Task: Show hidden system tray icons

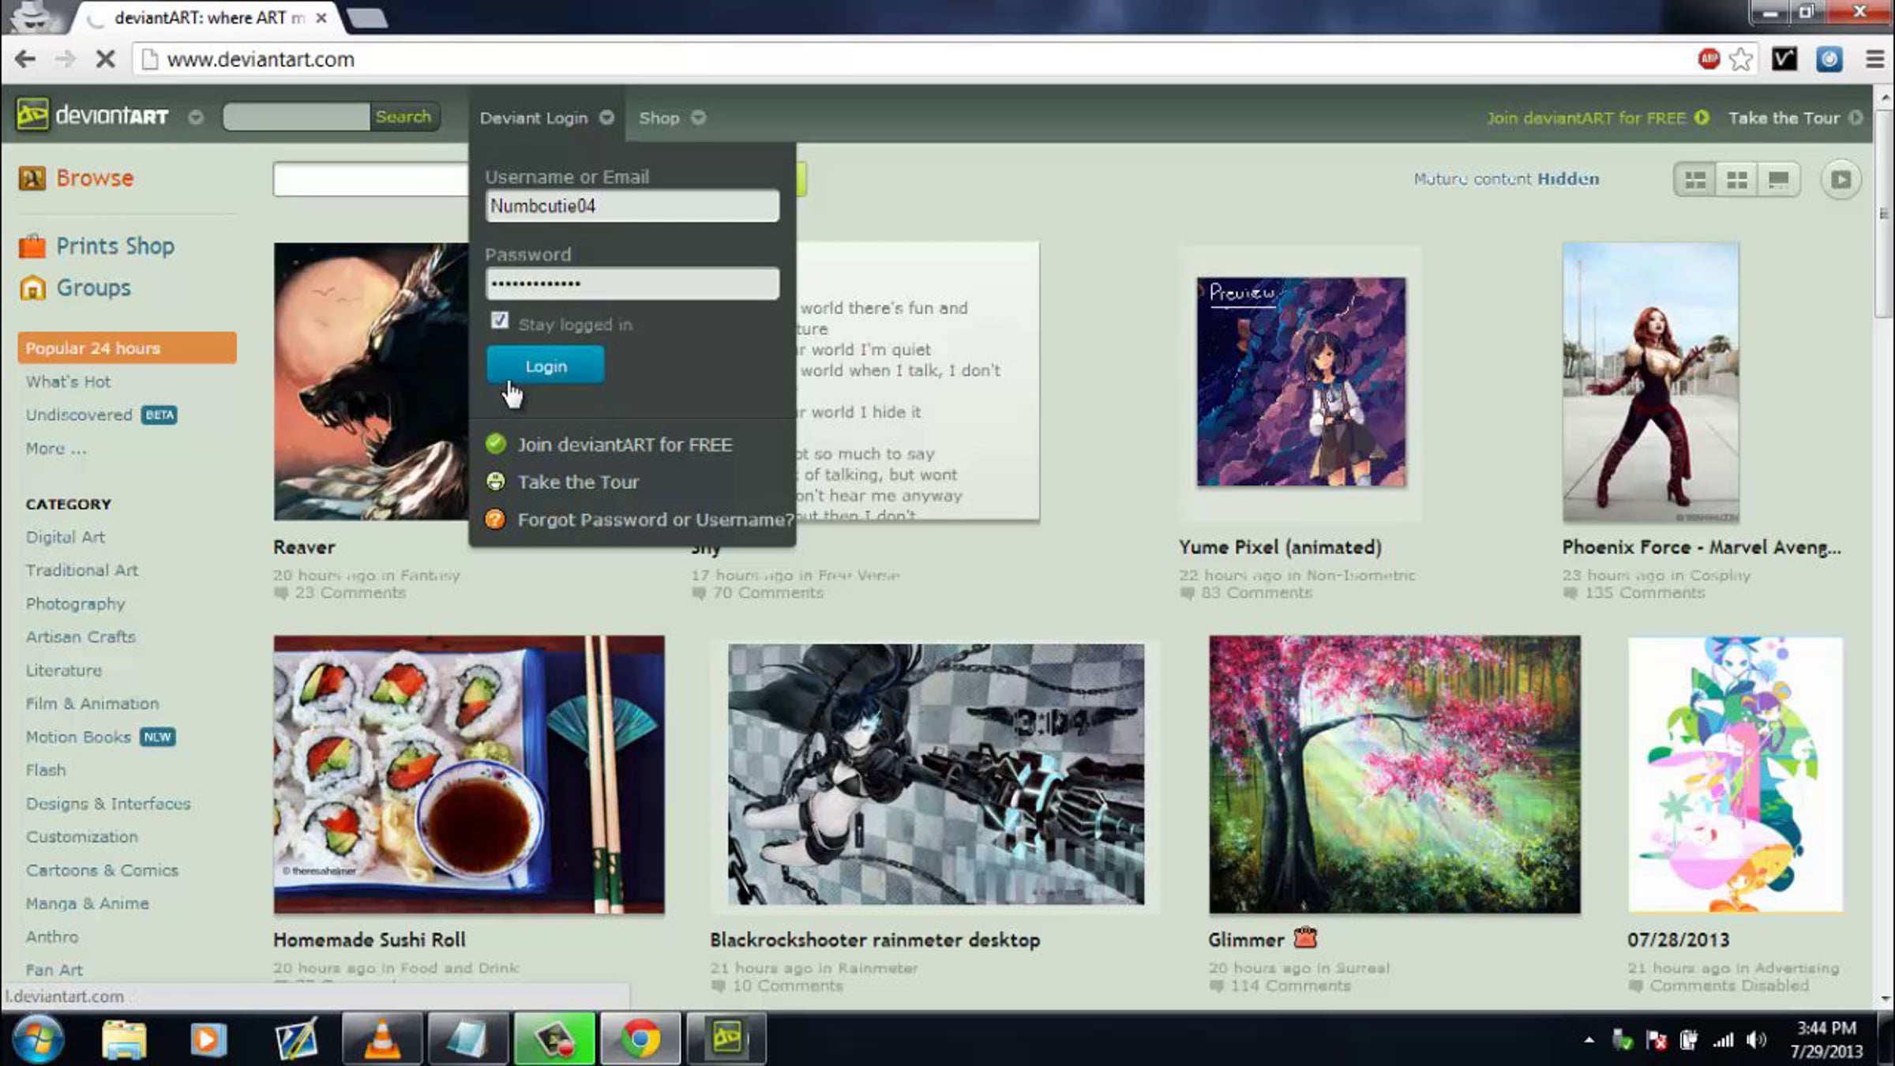Action: pos(1589,1040)
